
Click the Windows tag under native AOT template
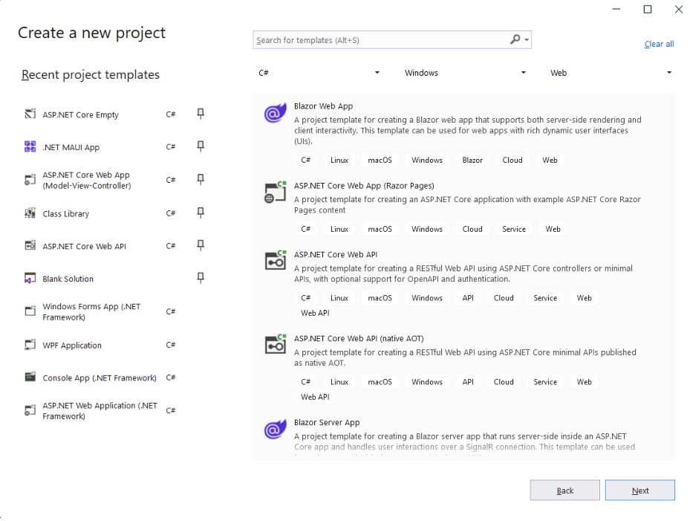427,382
